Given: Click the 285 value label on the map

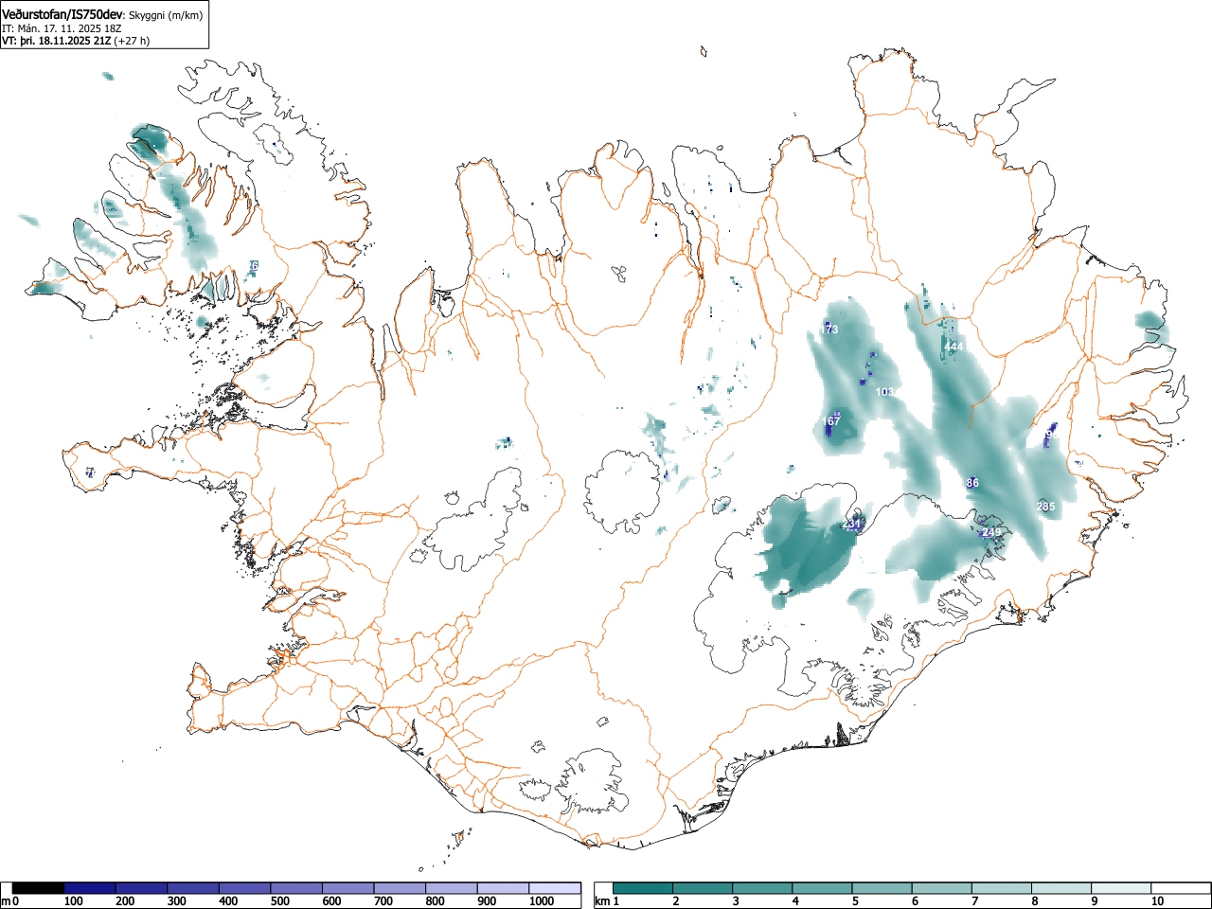Looking at the screenshot, I should (x=1045, y=507).
